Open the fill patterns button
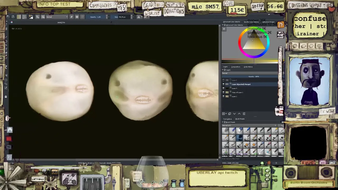 [x=24, y=17]
